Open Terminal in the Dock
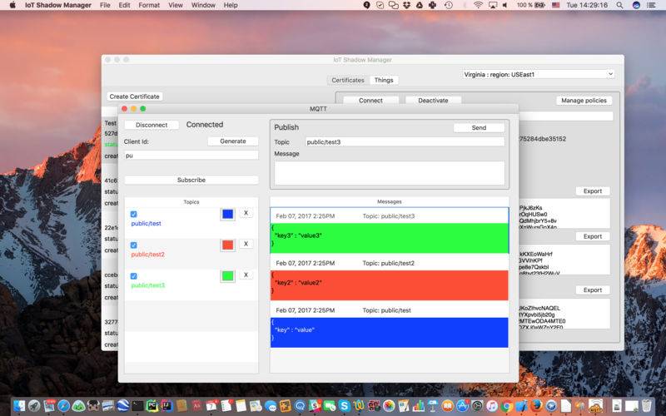This screenshot has width=666, height=416. [x=137, y=406]
